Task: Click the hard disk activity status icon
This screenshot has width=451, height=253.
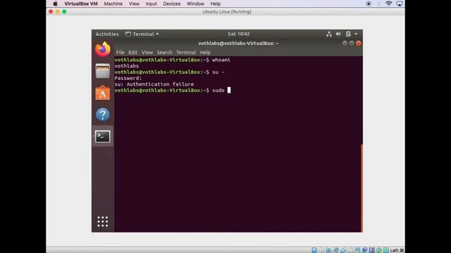Action: click(x=314, y=250)
